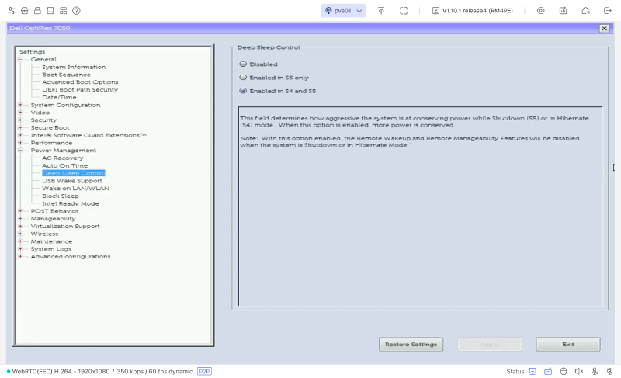Image resolution: width=621 pixels, height=378 pixels.
Task: Click Intel Software Guard Extensions label
Action: 88,135
